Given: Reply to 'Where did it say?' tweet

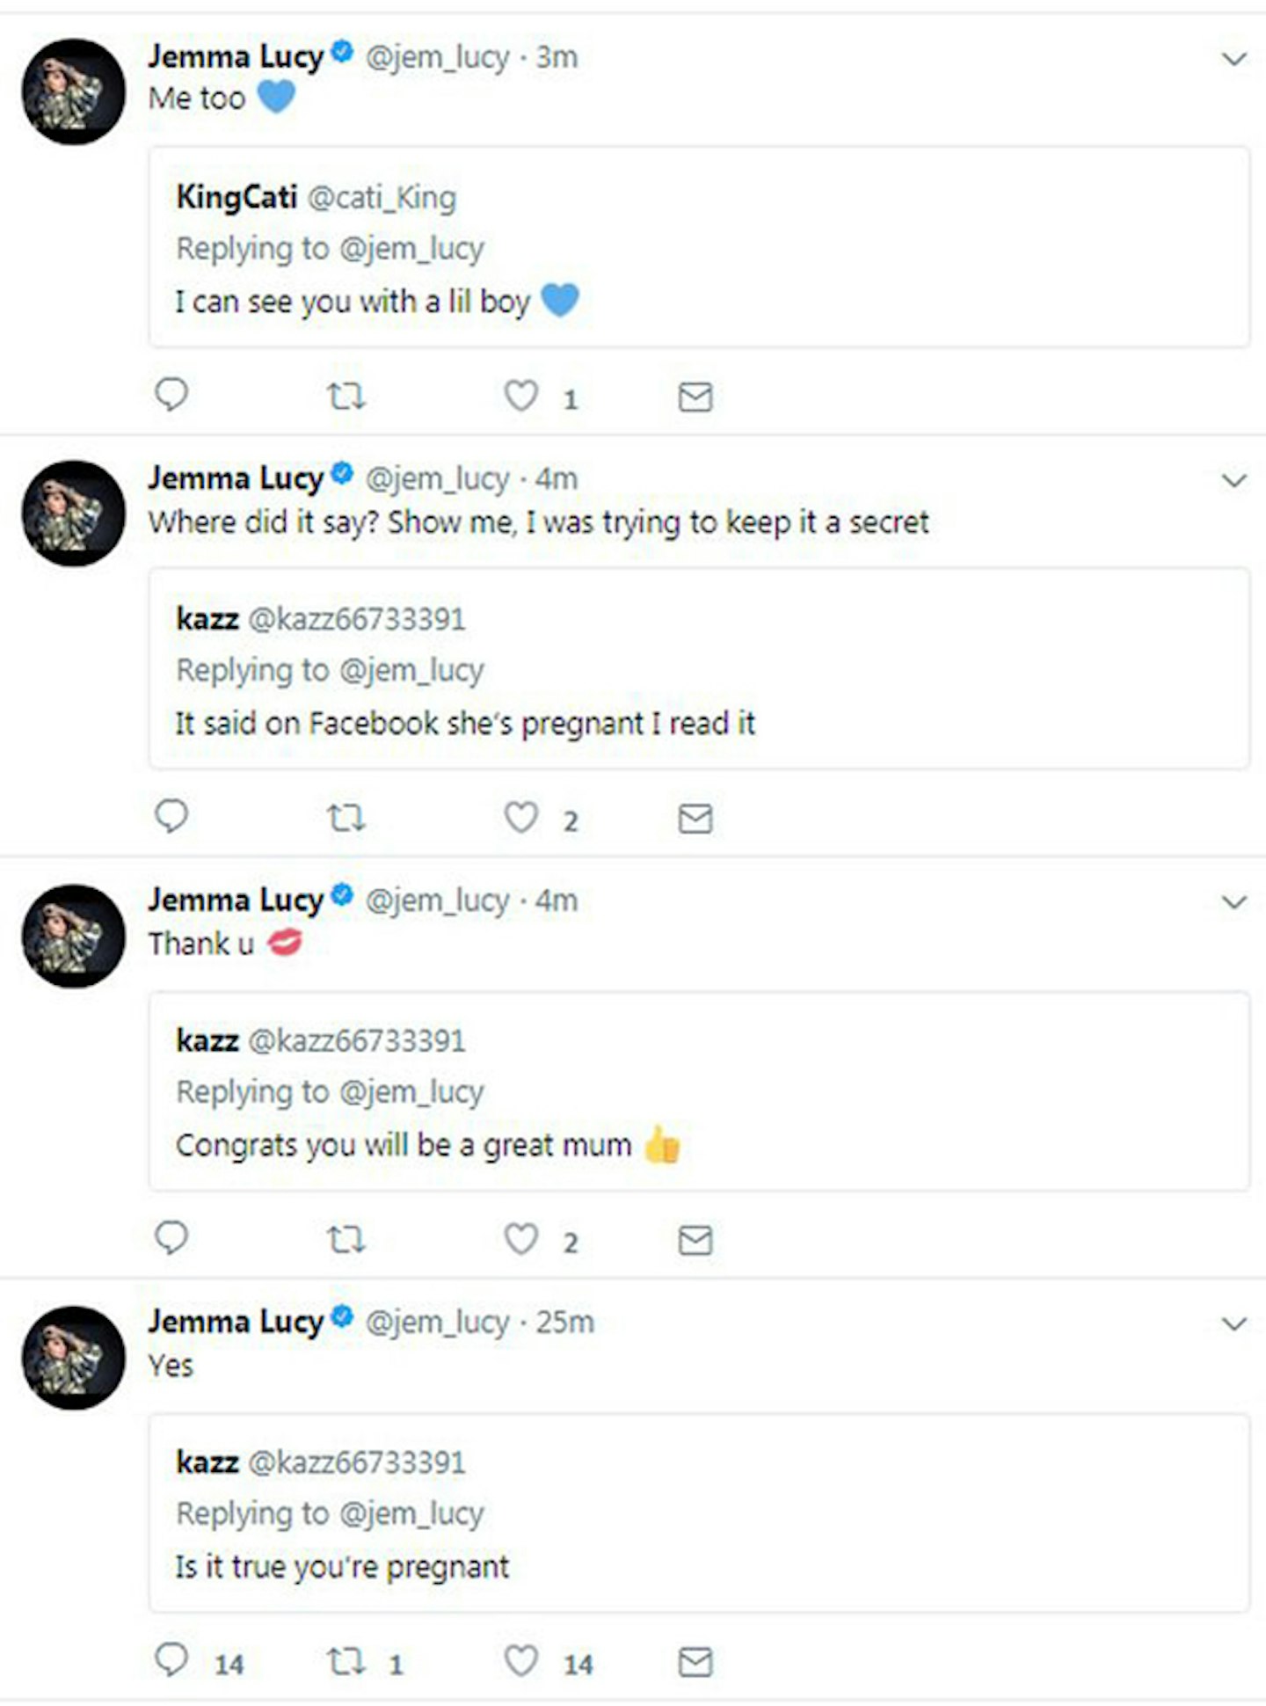Looking at the screenshot, I should click(171, 817).
